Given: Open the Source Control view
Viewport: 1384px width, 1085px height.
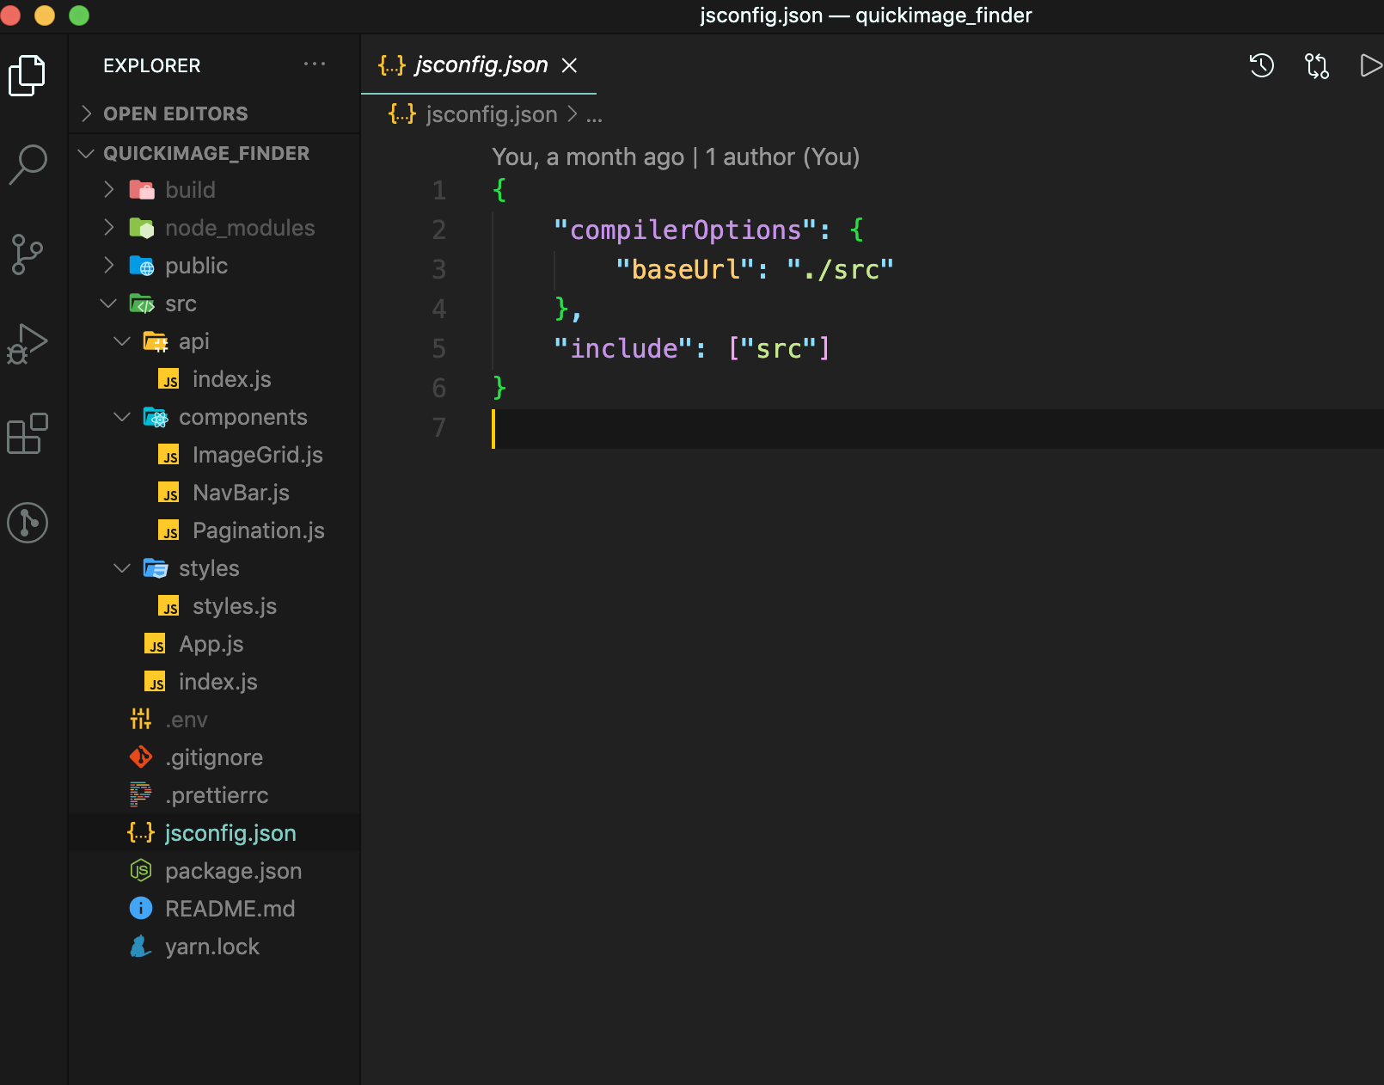Looking at the screenshot, I should pos(29,254).
